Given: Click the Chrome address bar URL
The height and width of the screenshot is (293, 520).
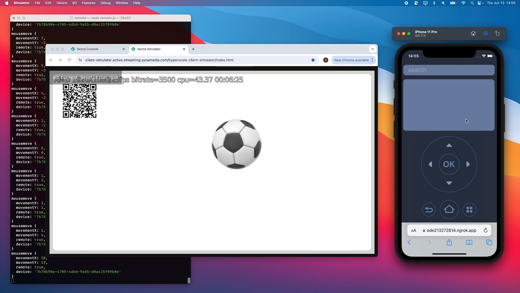Looking at the screenshot, I should coord(159,60).
